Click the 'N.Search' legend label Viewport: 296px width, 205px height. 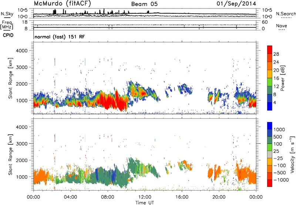point(286,14)
